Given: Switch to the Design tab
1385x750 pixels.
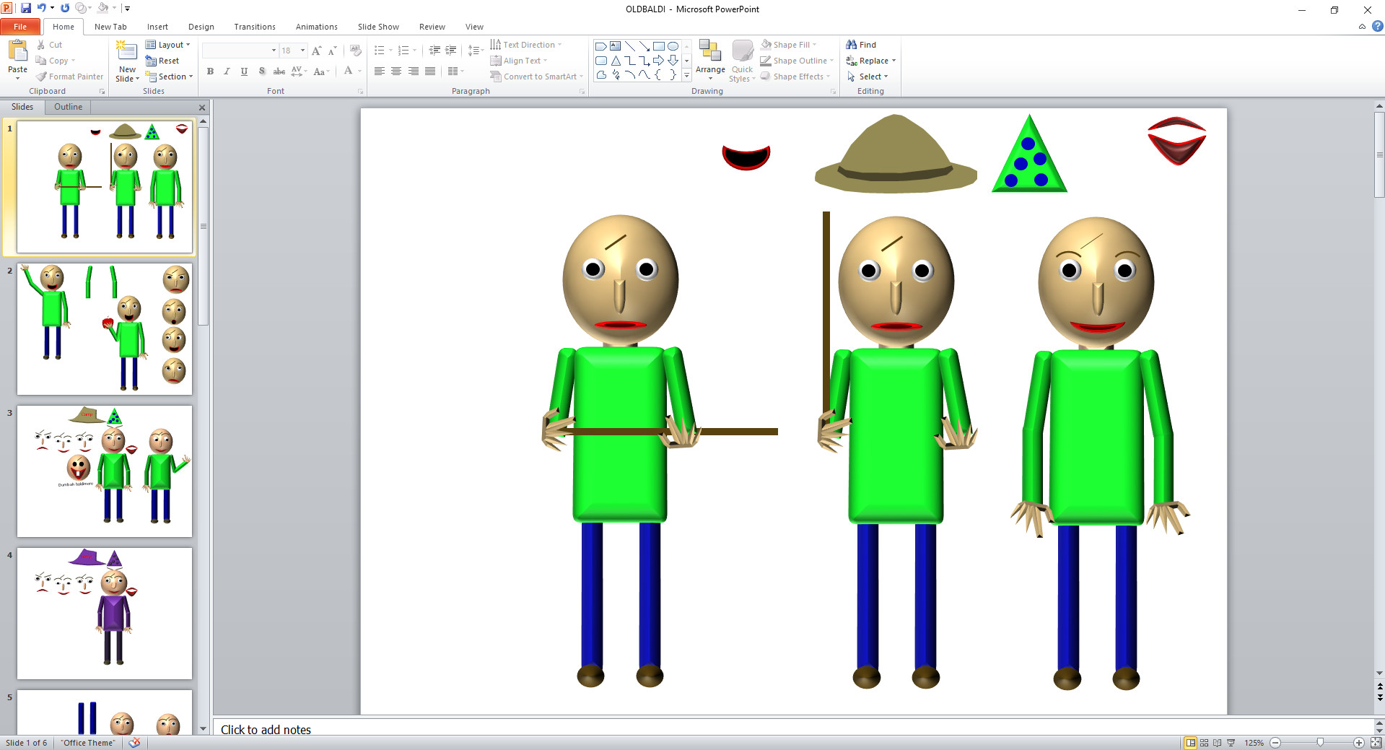Looking at the screenshot, I should 201,27.
